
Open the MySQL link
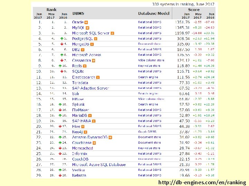tap(78, 28)
